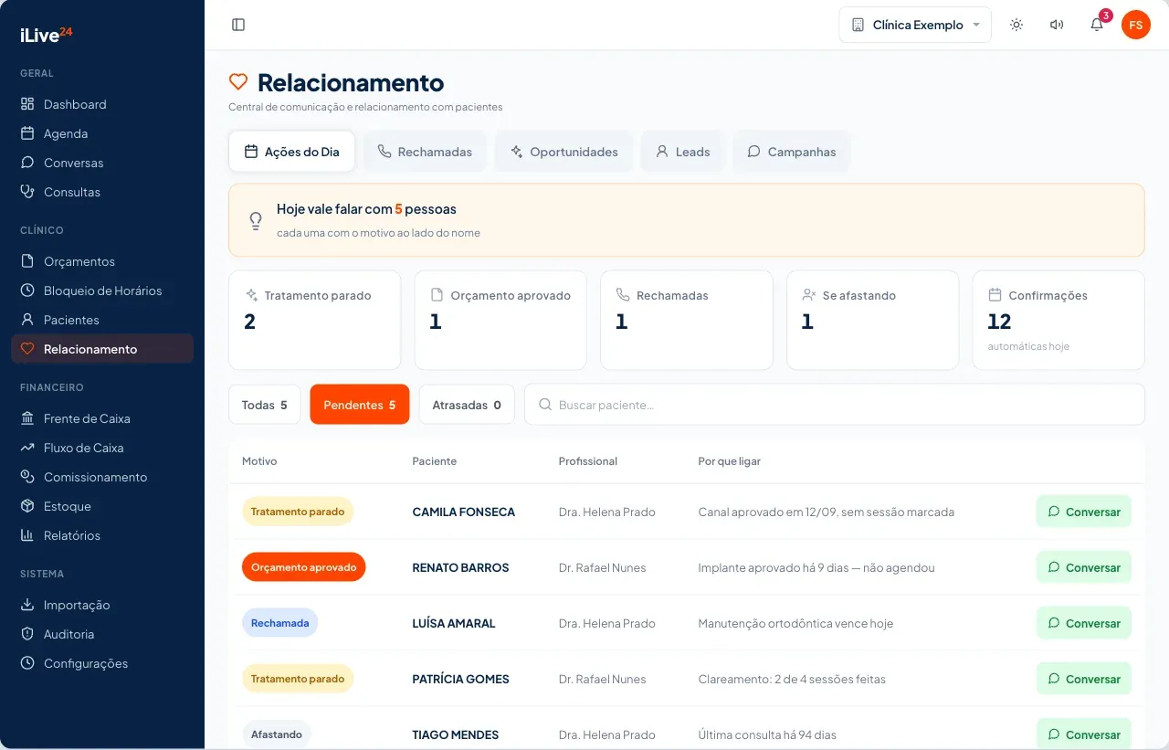Open notifications bell with 3 badge
Image resolution: width=1169 pixels, height=750 pixels.
pos(1098,24)
